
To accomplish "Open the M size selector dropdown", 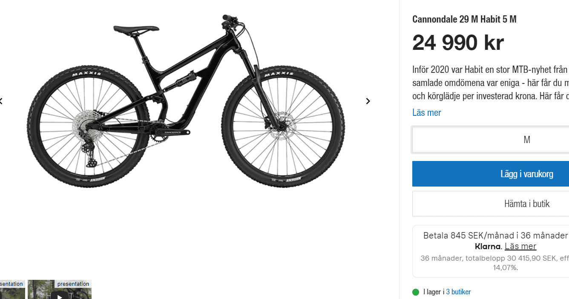I will pyautogui.click(x=490, y=140).
